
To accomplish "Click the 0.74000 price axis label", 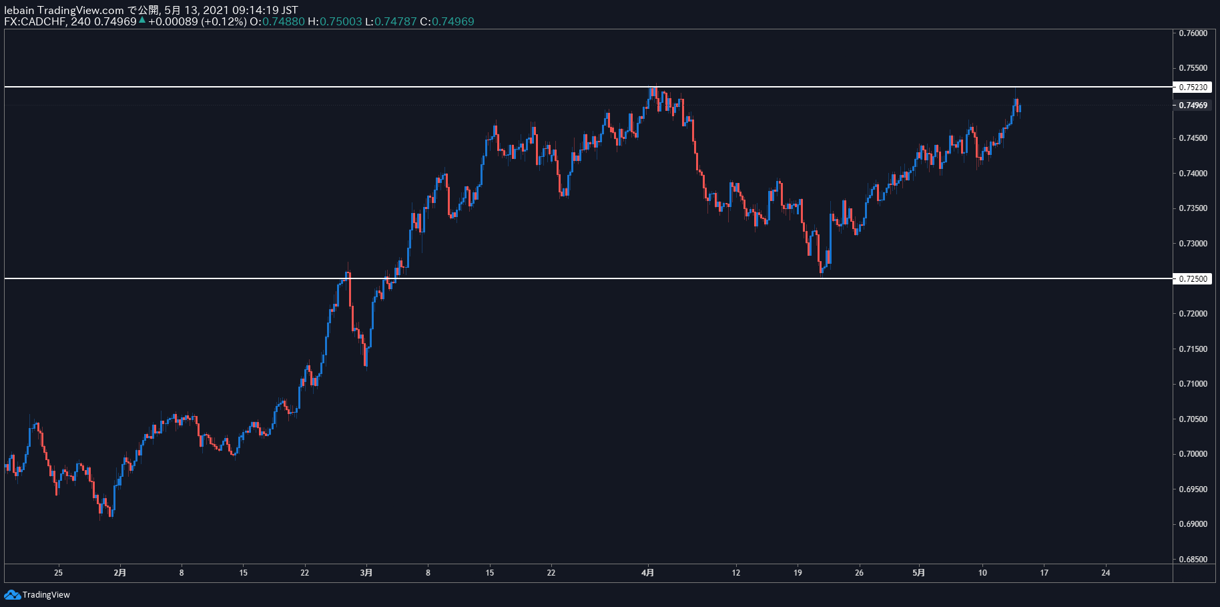I will [x=1193, y=174].
